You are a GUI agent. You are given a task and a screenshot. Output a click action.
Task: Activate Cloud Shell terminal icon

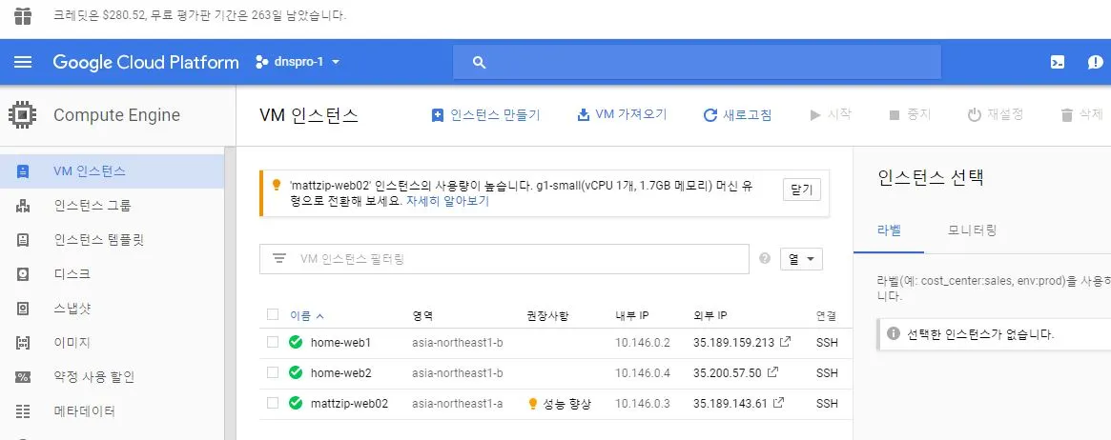[1058, 62]
